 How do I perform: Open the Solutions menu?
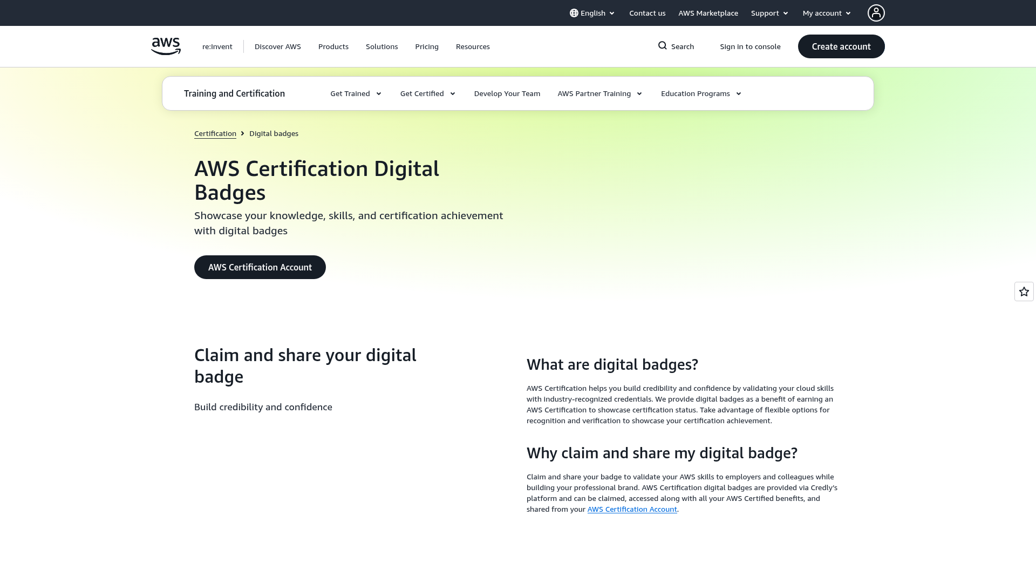382,46
